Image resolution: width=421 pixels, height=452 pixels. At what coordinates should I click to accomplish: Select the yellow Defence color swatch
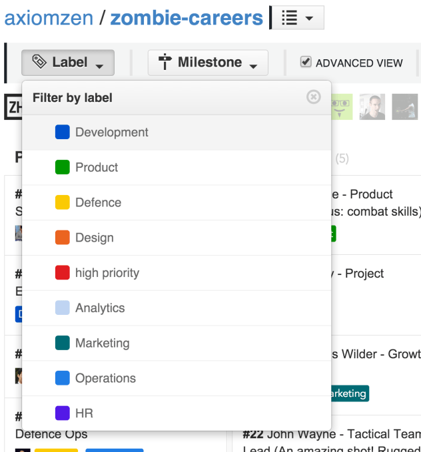[63, 203]
